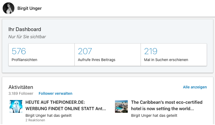The image size is (215, 125).
Task: Click the Alle anzeigen link
Action: tap(195, 87)
